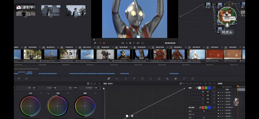Reset the color wheels palette

pos(99,84)
